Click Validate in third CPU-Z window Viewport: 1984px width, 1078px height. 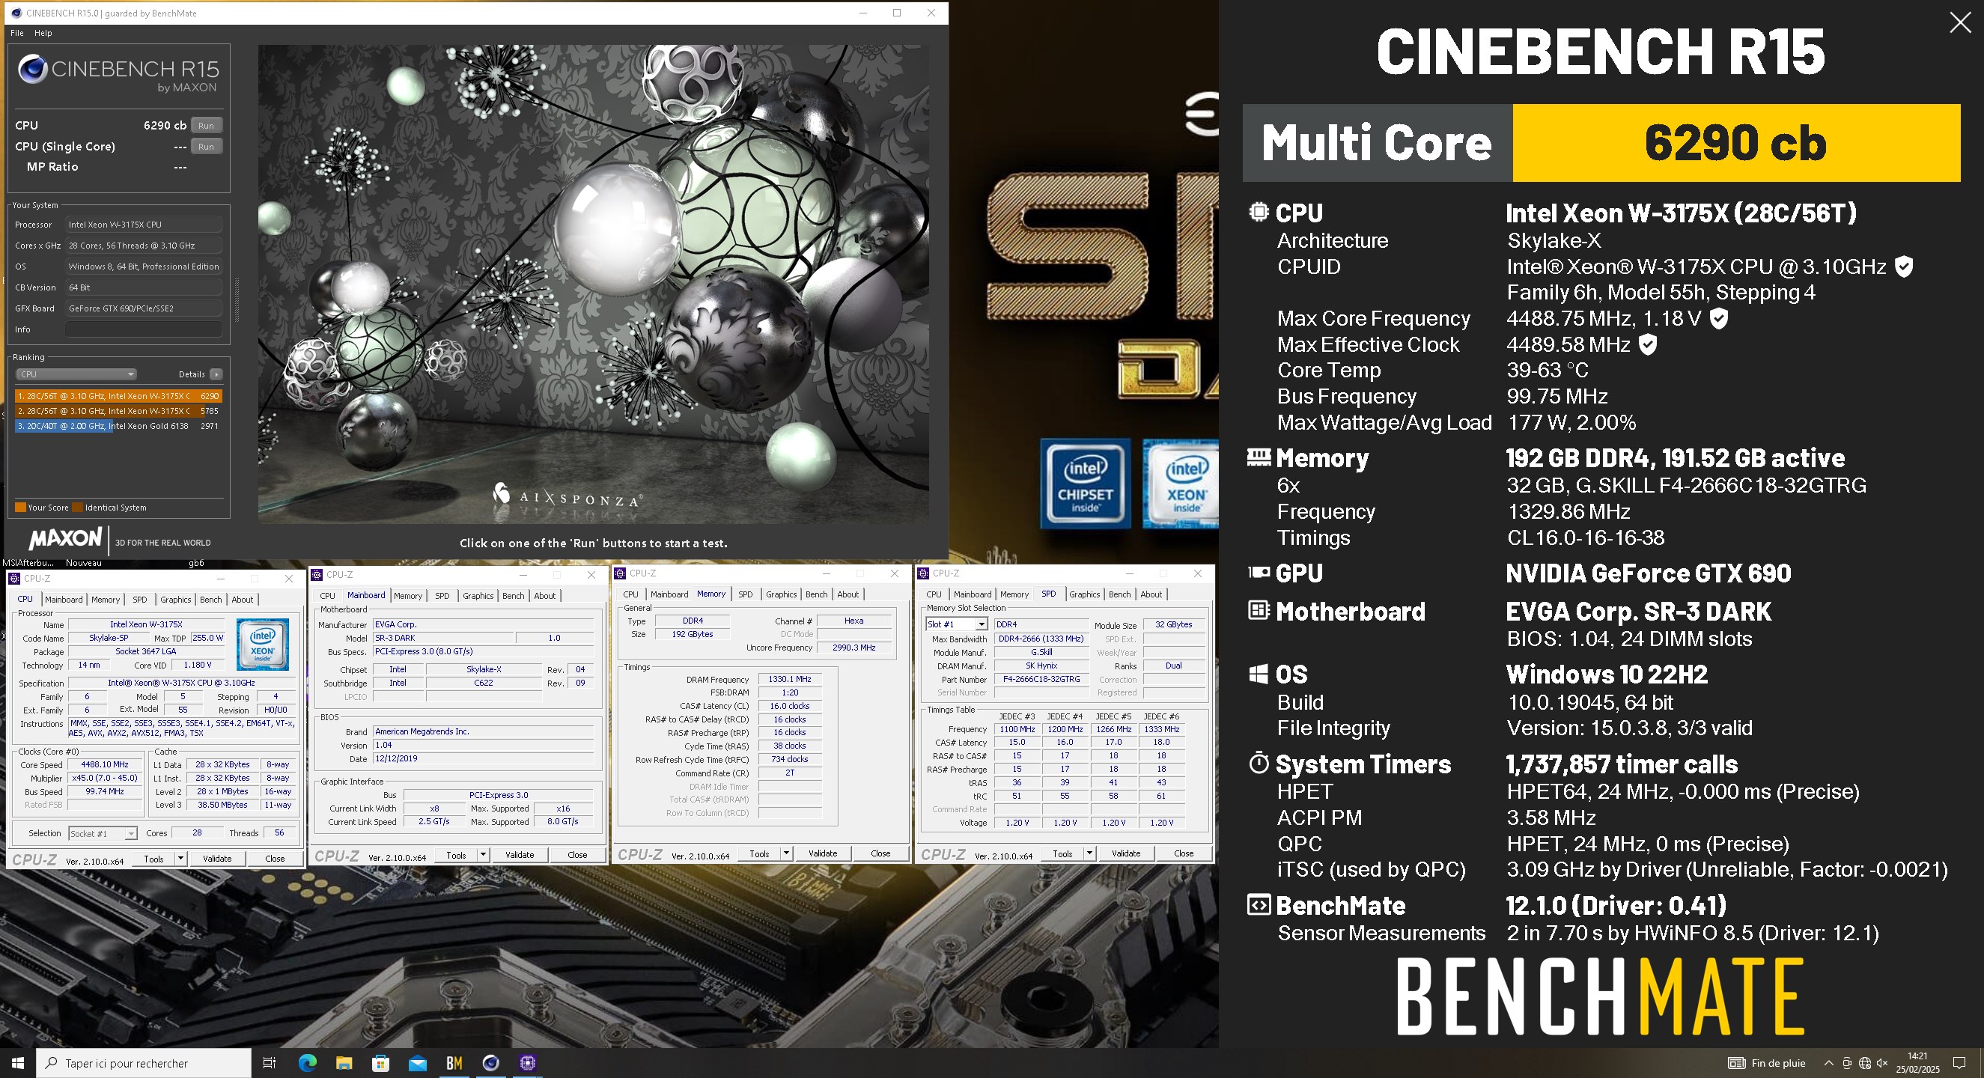(823, 853)
